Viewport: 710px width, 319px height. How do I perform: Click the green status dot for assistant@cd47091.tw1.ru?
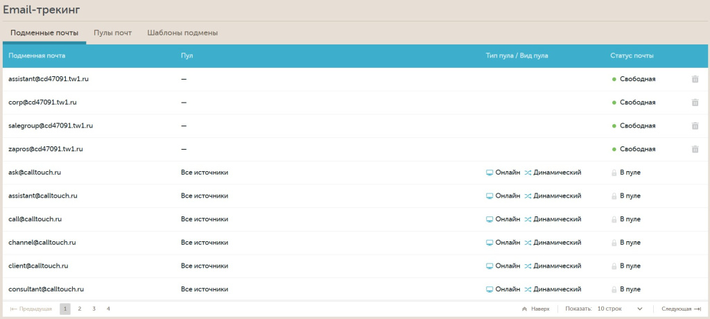coord(614,79)
